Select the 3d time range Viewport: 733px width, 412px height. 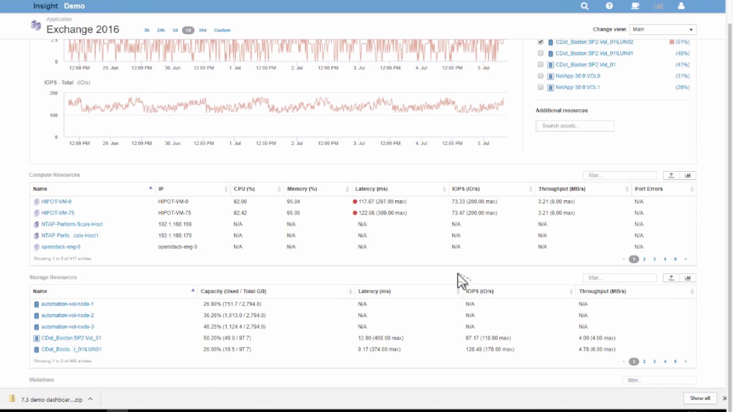point(175,30)
